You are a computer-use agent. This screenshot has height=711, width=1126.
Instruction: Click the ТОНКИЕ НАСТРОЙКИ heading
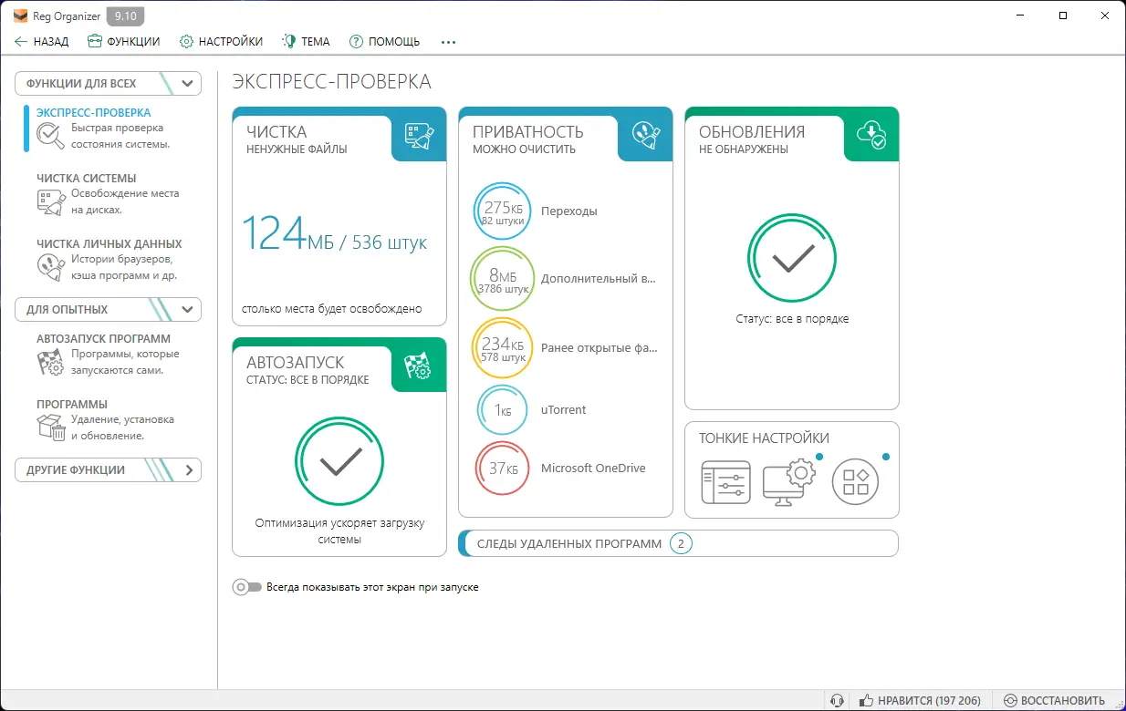(764, 438)
